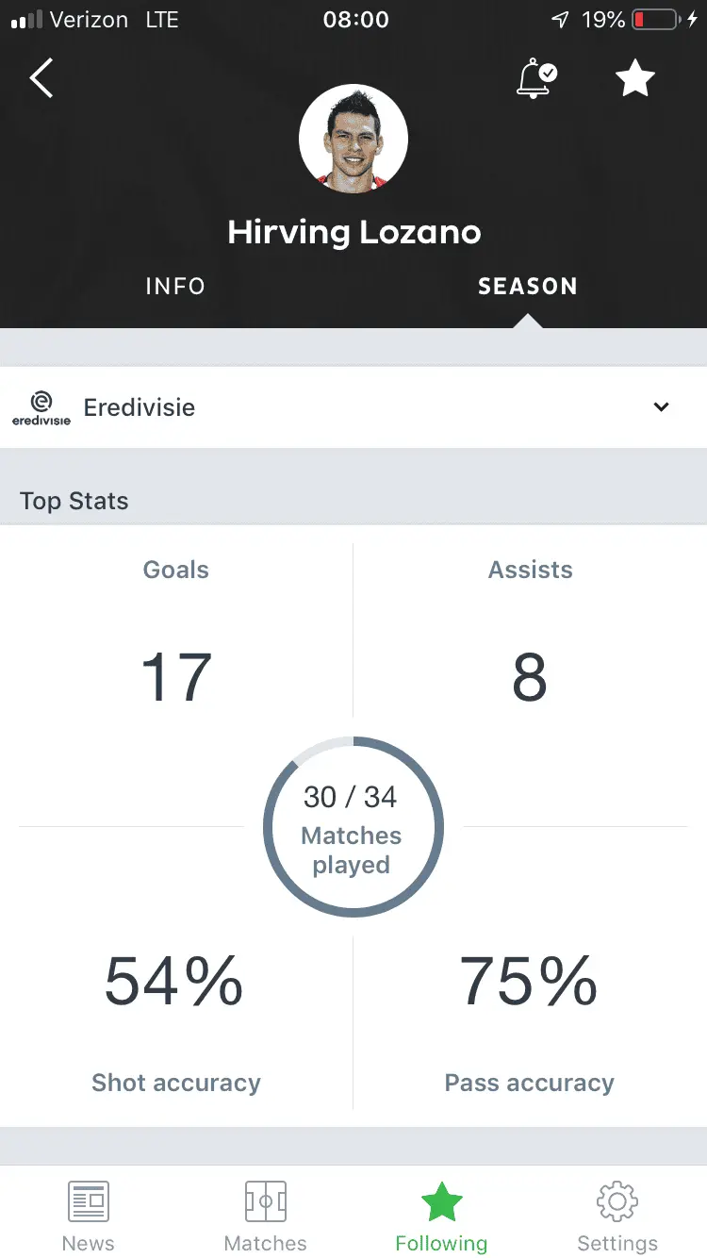Tap the 54% Shot accuracy stat
This screenshot has height=1258, width=707.
click(175, 982)
